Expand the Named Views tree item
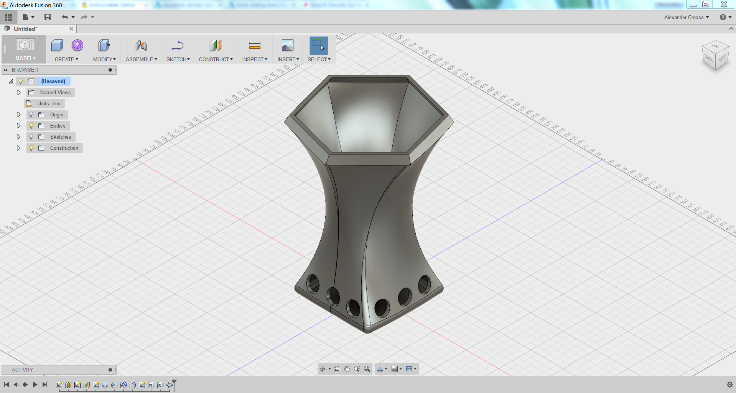Viewport: 736px width, 393px height. tap(18, 92)
